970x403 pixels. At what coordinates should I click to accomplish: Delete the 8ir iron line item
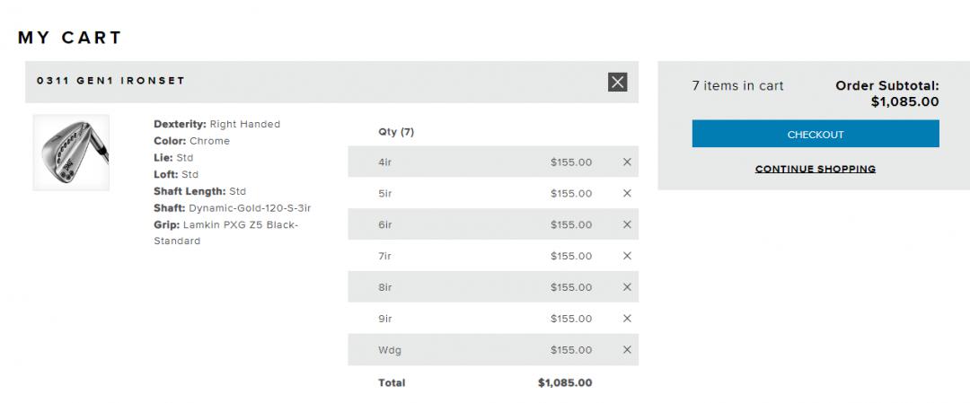[x=627, y=287]
